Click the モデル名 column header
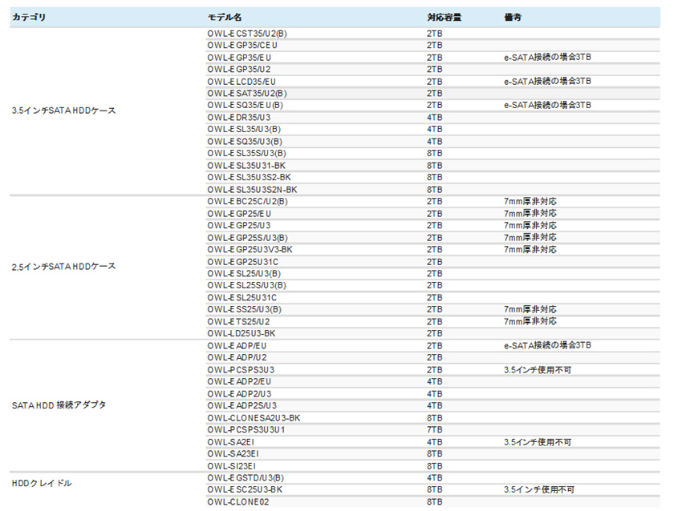 [x=225, y=17]
